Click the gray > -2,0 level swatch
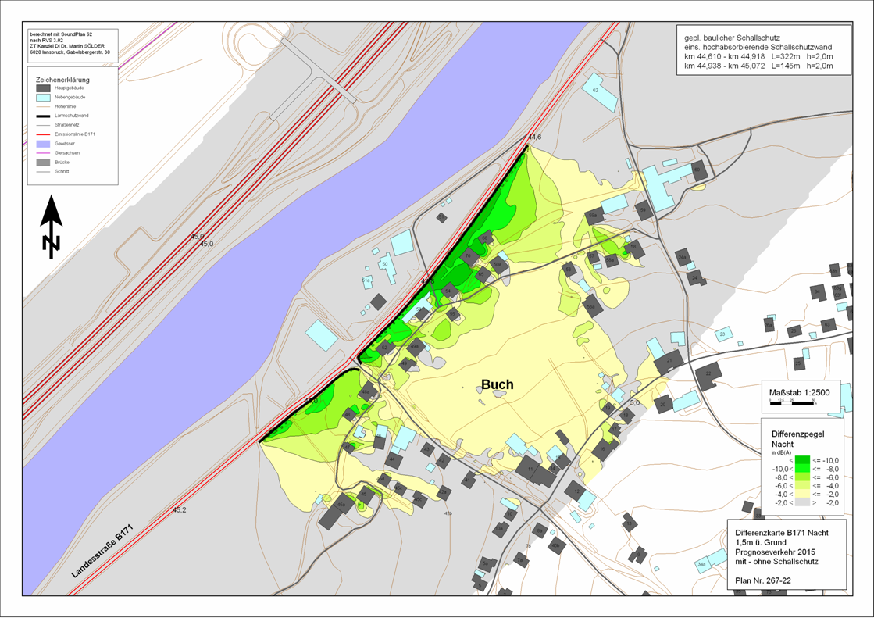The width and height of the screenshot is (874, 618). 802,502
